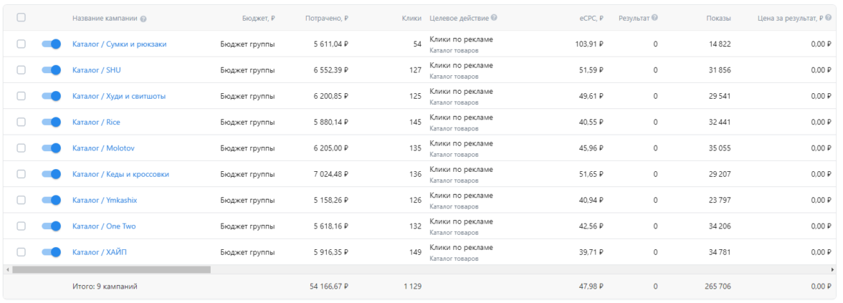The height and width of the screenshot is (303, 843).
Task: Sort by the "Потрачено, ₽" column header
Action: [322, 18]
